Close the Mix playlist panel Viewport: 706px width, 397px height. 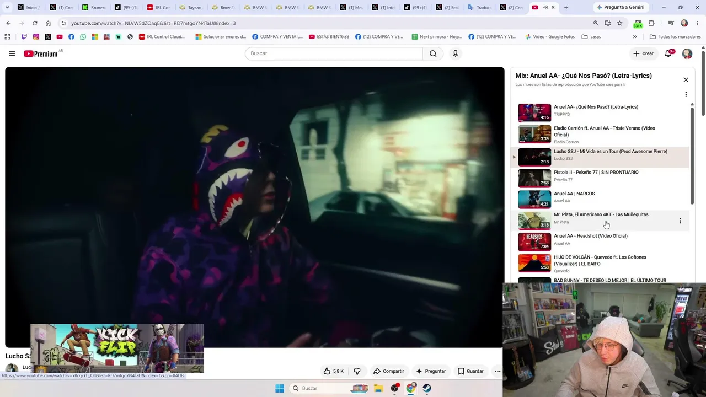pyautogui.click(x=686, y=80)
